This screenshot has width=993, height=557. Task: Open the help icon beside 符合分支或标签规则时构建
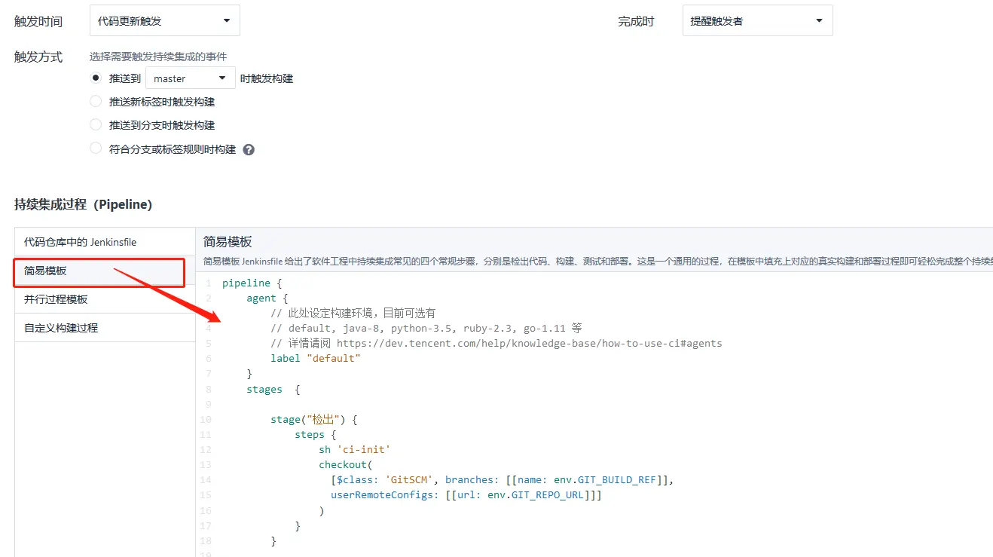[249, 150]
